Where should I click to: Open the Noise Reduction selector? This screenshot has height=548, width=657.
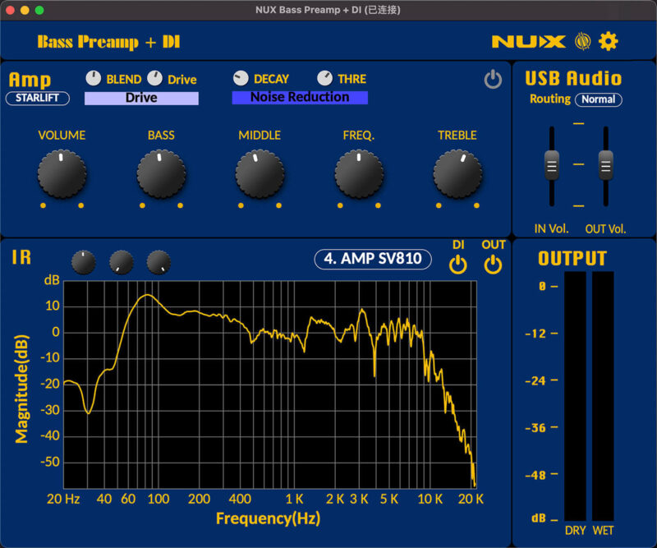click(x=299, y=97)
